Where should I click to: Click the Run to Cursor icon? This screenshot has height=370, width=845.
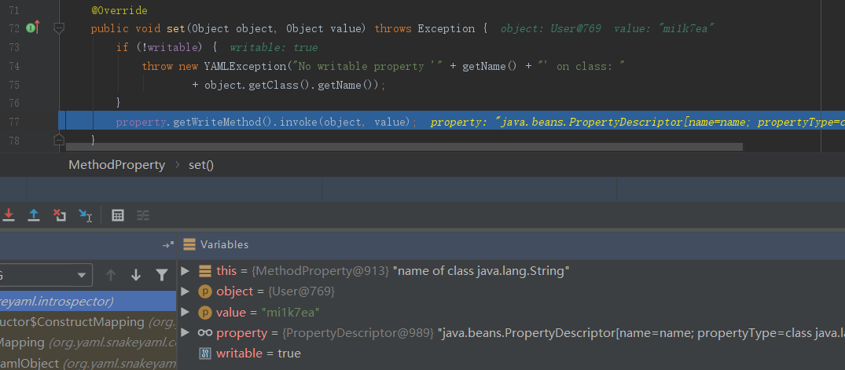click(85, 214)
